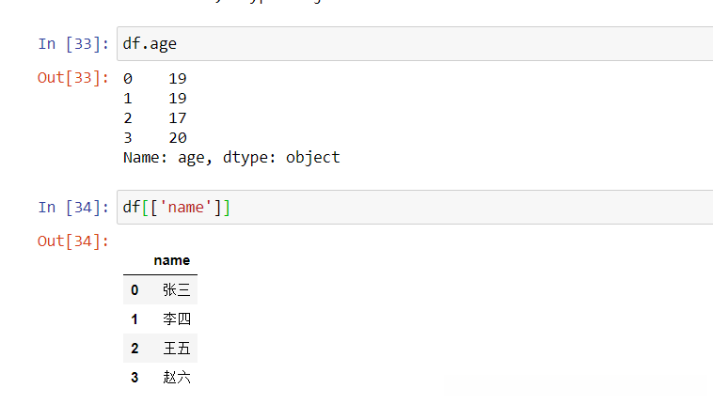Select the 赵六 table cell
The image size is (713, 404).
tap(176, 378)
